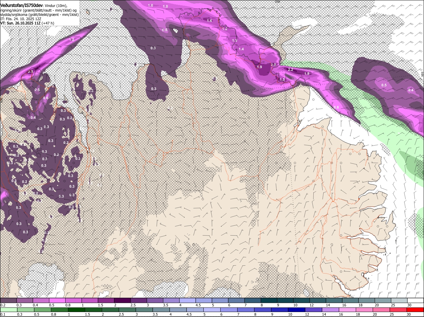
Task: Click bottom legend swatch between 10 and 12
Action: [297, 310]
